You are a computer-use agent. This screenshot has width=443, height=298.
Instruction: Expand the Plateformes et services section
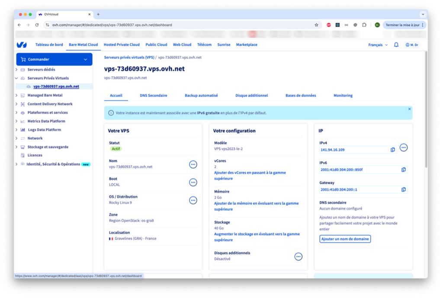16,112
